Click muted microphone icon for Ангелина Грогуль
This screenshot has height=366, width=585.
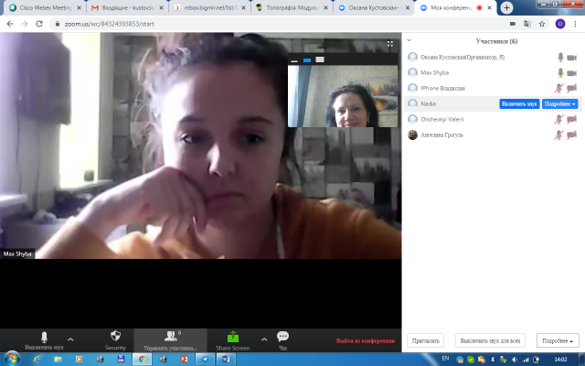(x=558, y=135)
